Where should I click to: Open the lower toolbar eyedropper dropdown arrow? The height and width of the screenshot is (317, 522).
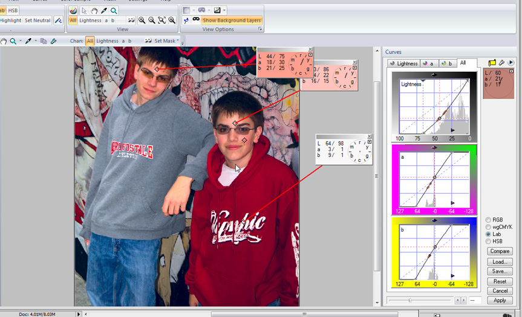36,41
